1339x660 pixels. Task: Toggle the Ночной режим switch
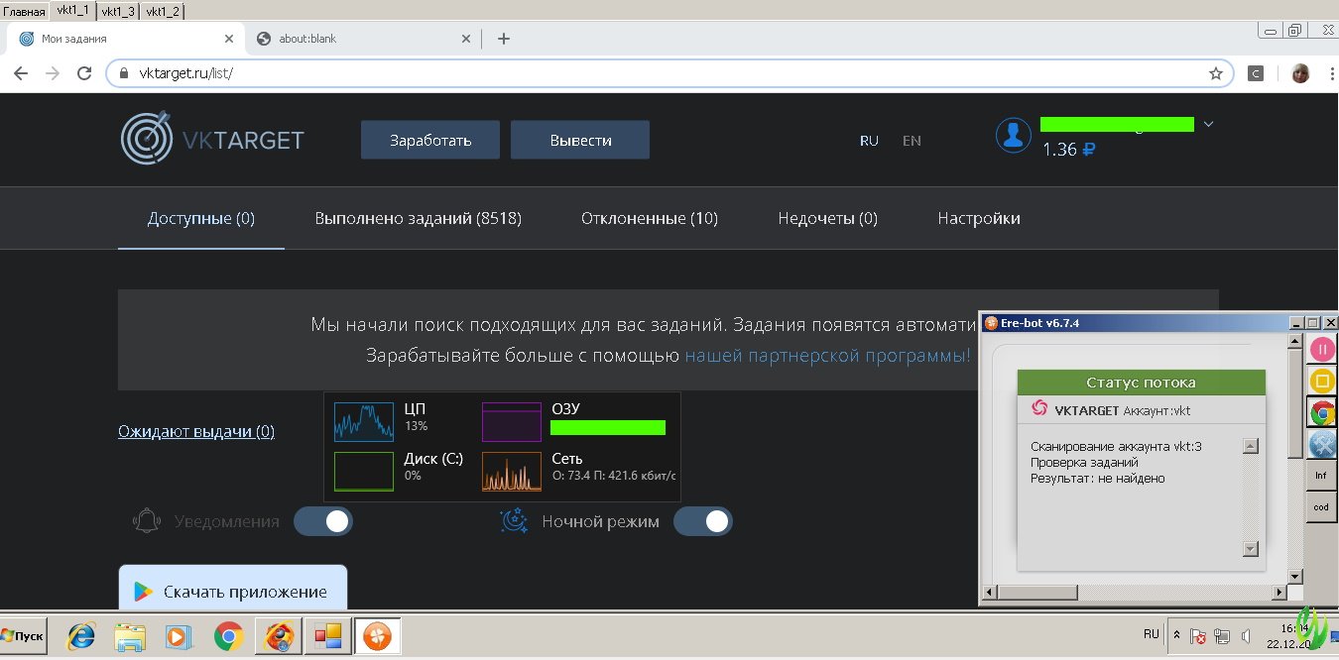click(703, 521)
